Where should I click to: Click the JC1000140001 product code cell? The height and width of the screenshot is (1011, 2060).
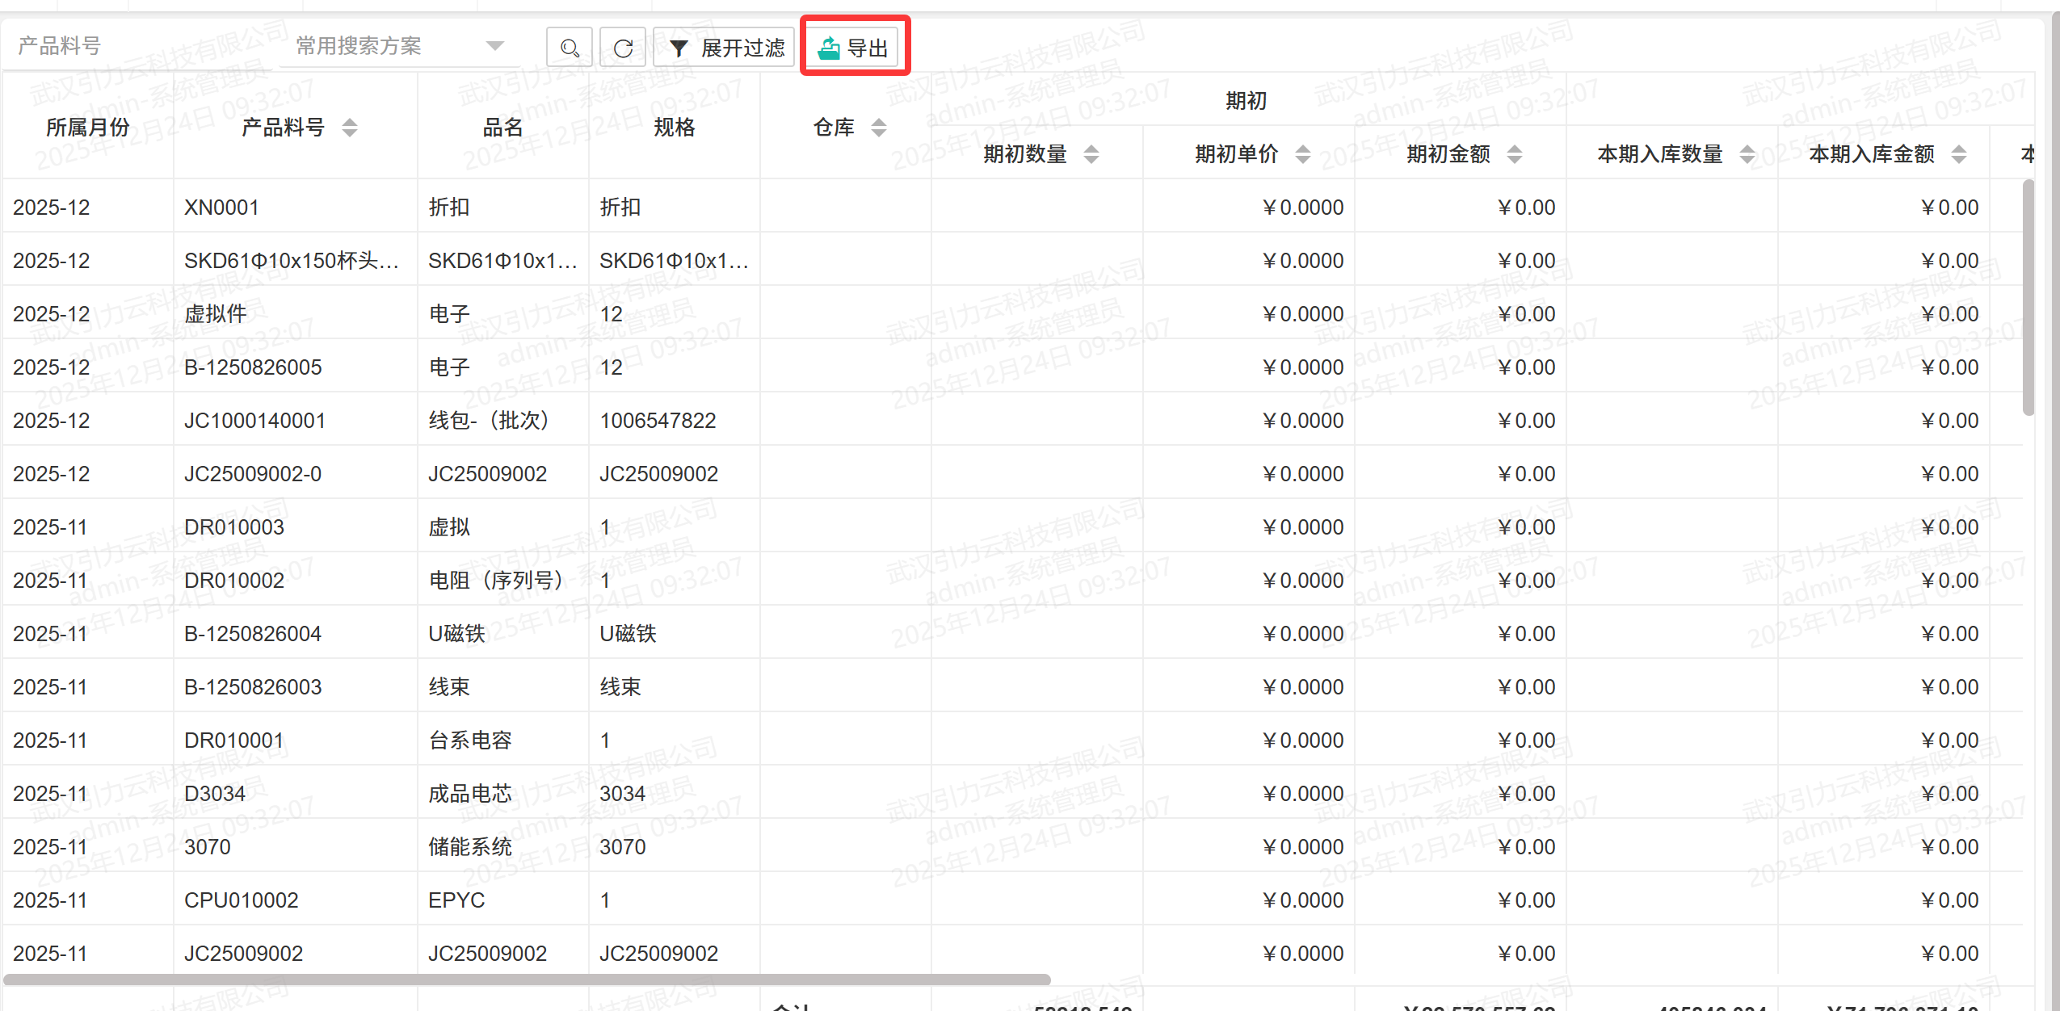(254, 421)
